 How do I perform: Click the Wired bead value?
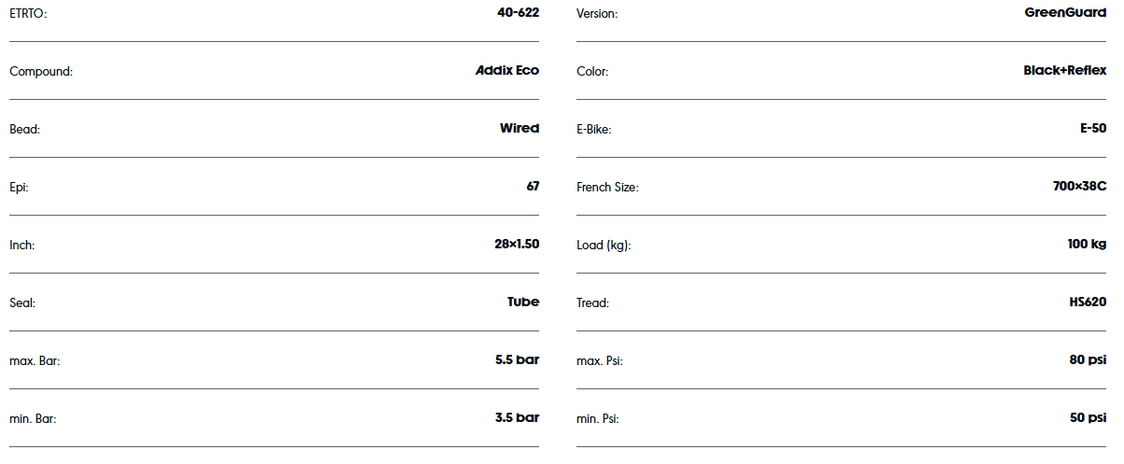(519, 128)
